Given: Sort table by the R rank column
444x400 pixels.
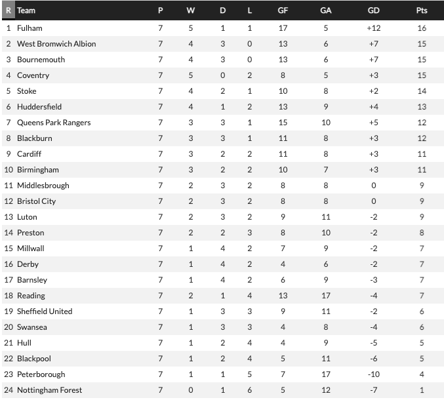Looking at the screenshot, I should [x=9, y=10].
